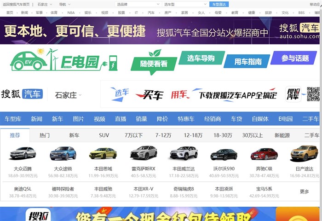Image resolution: width=322 pixels, height=221 pixels.
Task: Open the 选品牌 brand combo box
Action: pos(138,4)
